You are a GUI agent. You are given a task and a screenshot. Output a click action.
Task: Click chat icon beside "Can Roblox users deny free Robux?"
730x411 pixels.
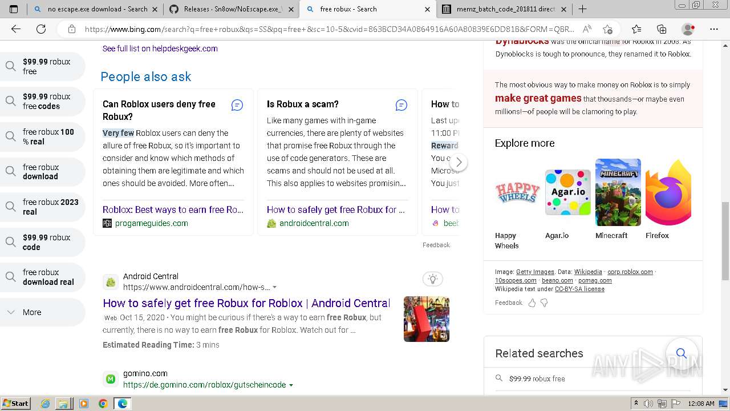(x=237, y=105)
